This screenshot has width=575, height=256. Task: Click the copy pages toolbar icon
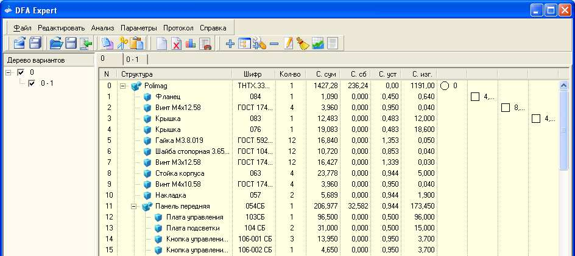pyautogui.click(x=107, y=43)
